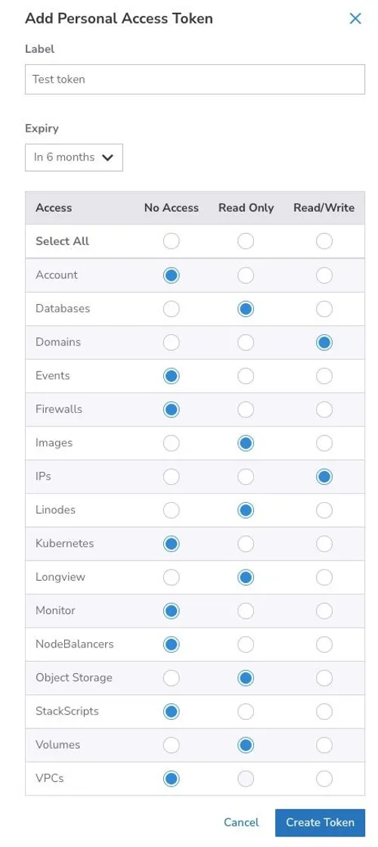Click the Create Token button

click(x=321, y=822)
